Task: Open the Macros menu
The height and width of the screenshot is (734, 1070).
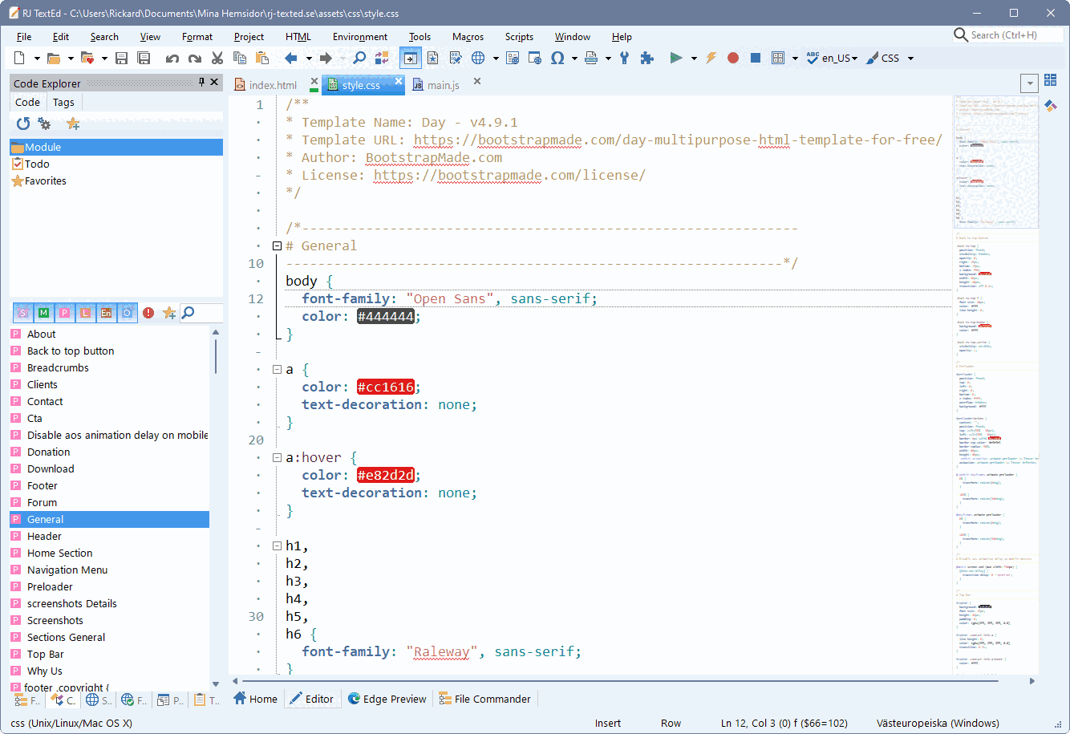Action: 468,37
